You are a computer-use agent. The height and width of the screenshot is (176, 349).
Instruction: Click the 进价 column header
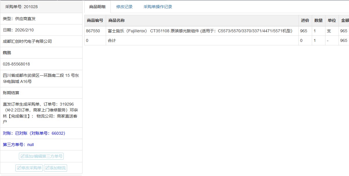305,20
